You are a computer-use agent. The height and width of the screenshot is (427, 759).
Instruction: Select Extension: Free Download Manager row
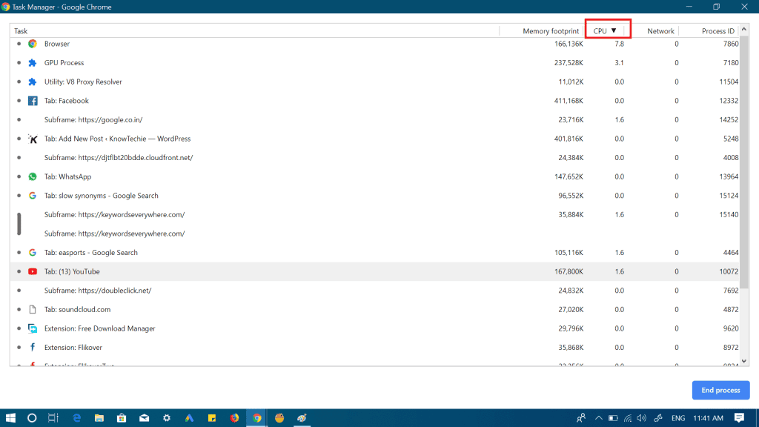[x=374, y=328]
